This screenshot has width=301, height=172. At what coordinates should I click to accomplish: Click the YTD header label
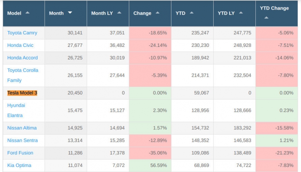click(181, 13)
